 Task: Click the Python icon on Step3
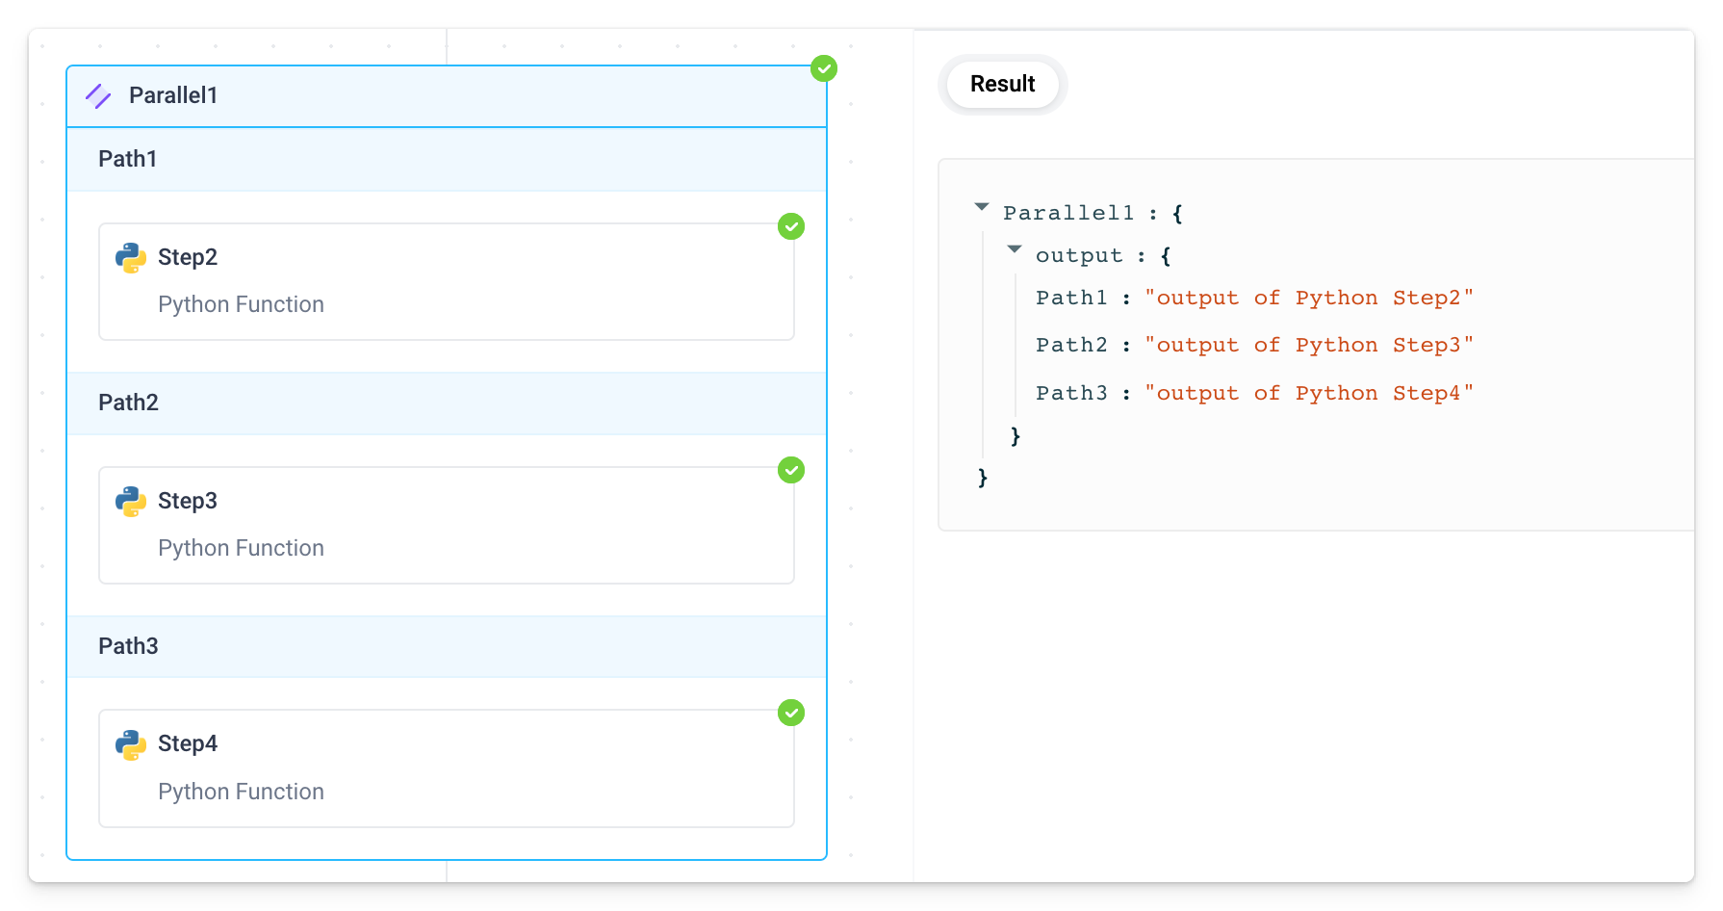coord(128,501)
